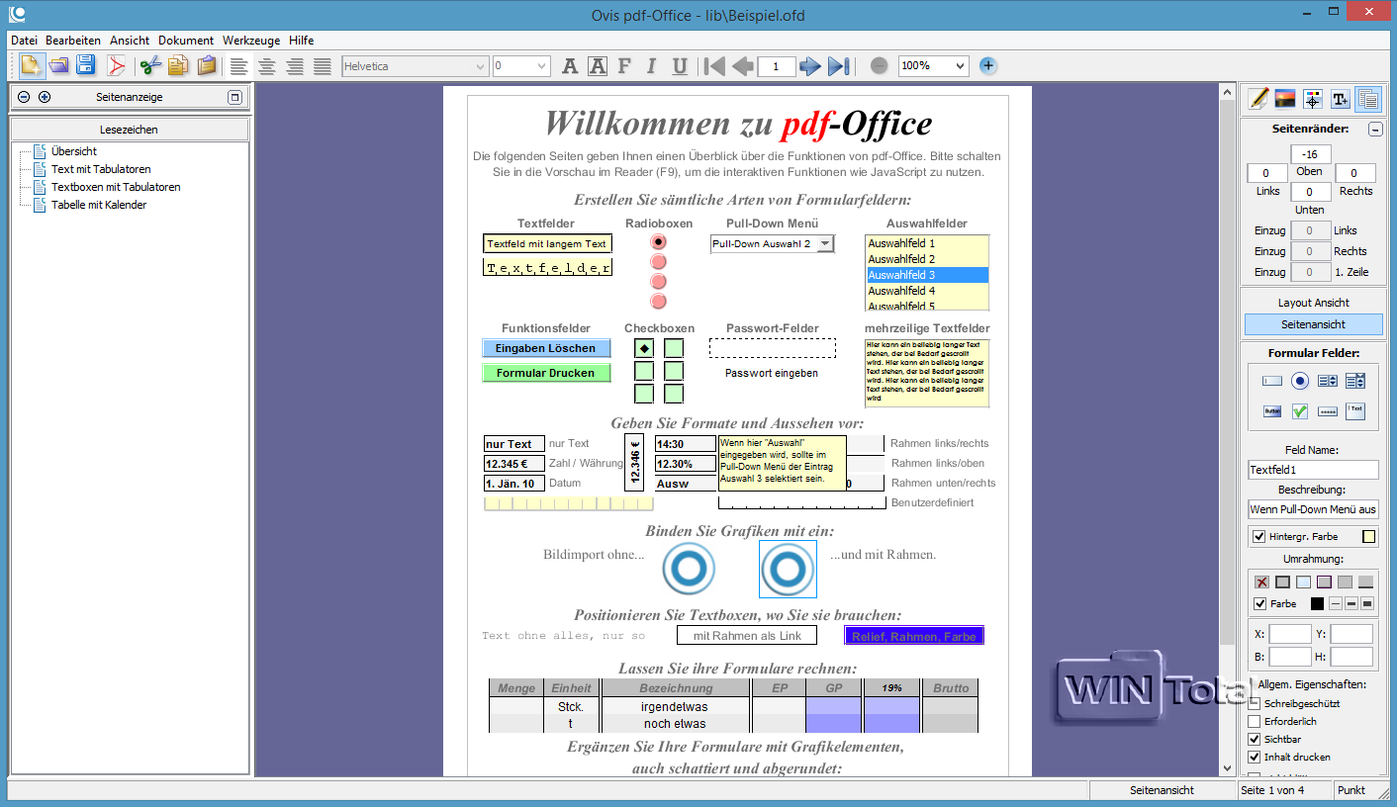The width and height of the screenshot is (1397, 807).
Task: Zoom in with the plus icon
Action: [x=987, y=66]
